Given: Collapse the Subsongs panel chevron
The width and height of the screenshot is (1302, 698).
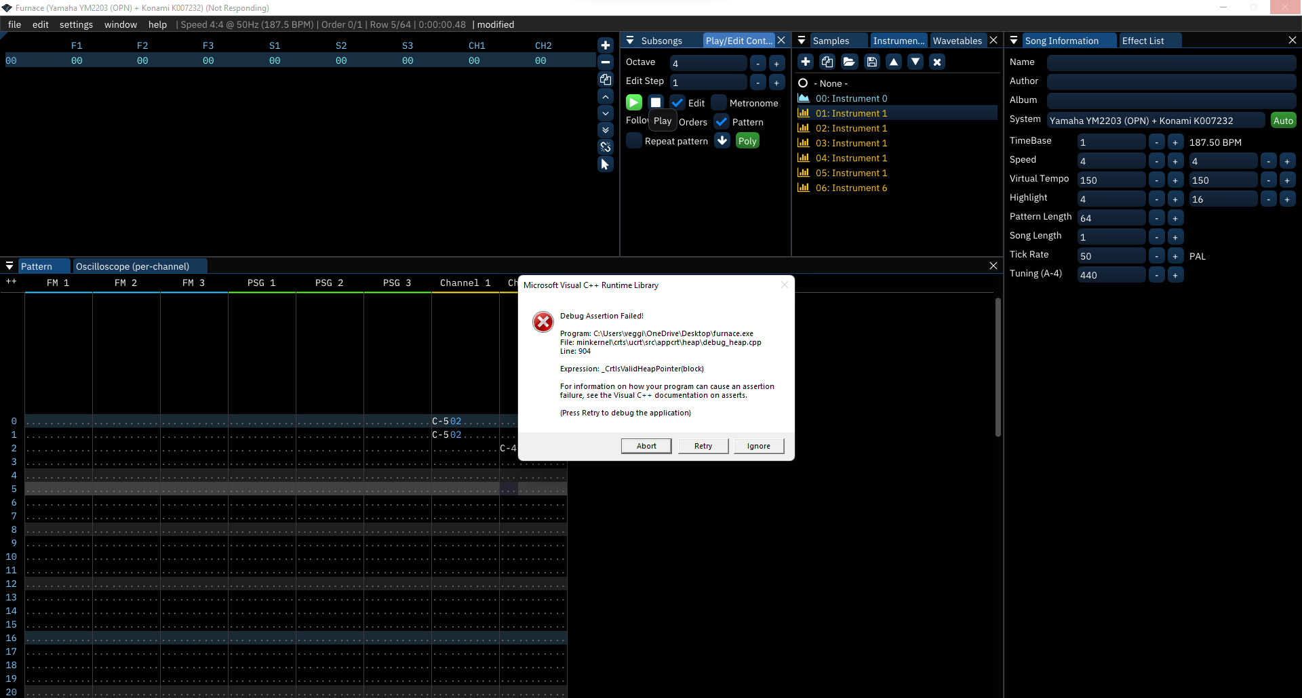Looking at the screenshot, I should point(631,40).
